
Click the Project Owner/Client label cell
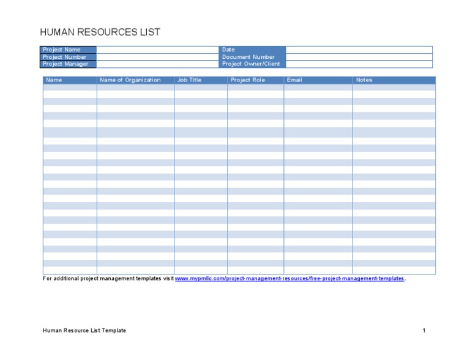tap(252, 64)
